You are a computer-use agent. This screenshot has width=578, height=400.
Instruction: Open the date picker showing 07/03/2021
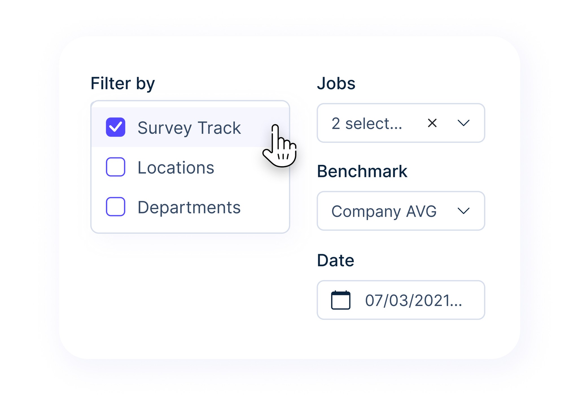pyautogui.click(x=401, y=300)
